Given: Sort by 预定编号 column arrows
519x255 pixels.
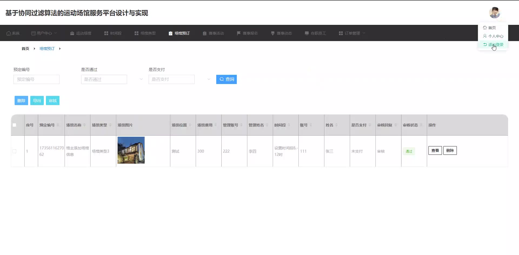Looking at the screenshot, I should pyautogui.click(x=58, y=125).
